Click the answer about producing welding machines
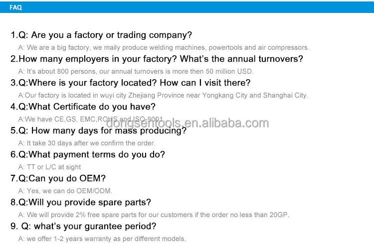 pyautogui.click(x=164, y=47)
